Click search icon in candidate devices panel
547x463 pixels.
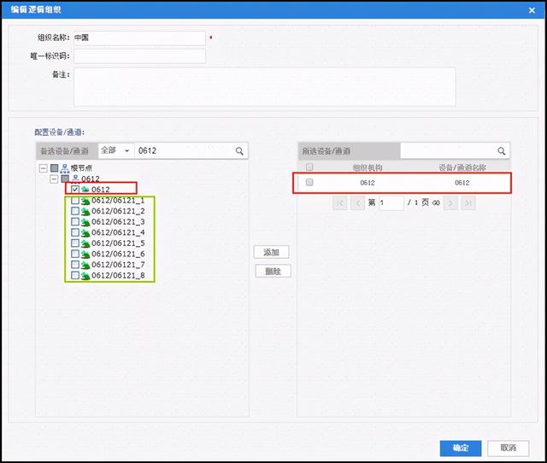[x=240, y=151]
